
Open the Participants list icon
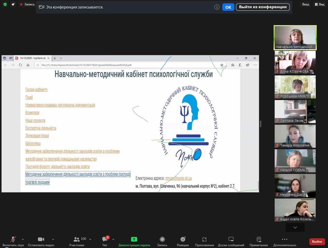click(77, 240)
